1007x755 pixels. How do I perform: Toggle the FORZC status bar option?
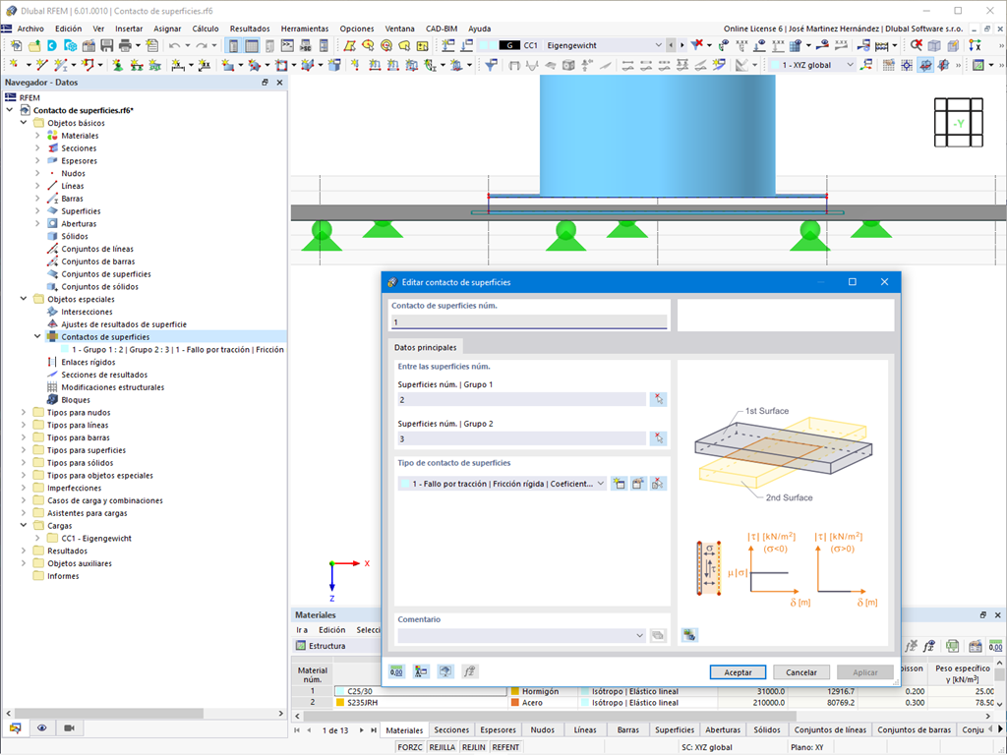pos(410,747)
